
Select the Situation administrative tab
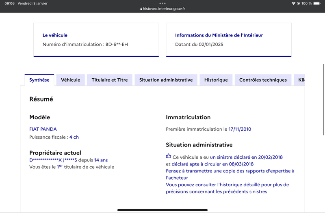166,80
